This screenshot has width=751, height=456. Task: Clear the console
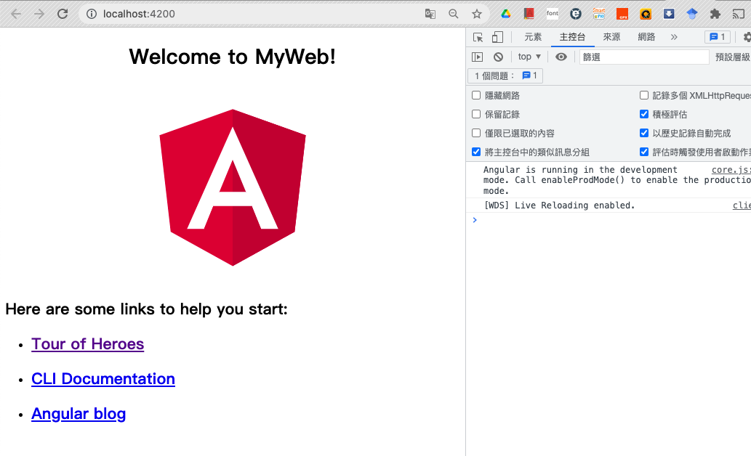[498, 57]
